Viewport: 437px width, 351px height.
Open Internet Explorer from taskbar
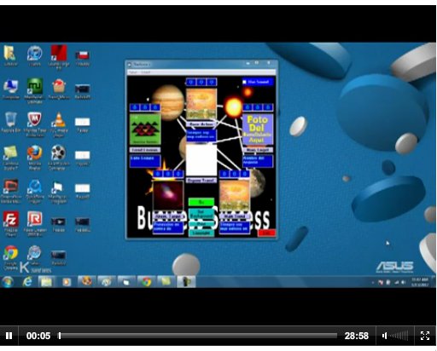pyautogui.click(x=27, y=282)
